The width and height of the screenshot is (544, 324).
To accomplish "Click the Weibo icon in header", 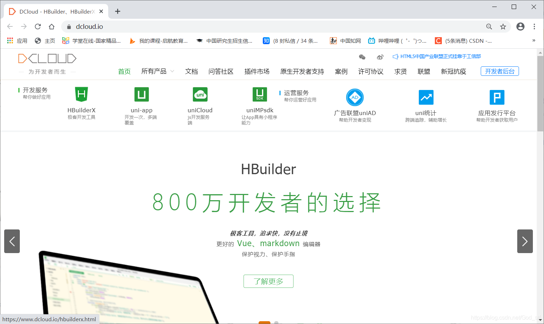I will (380, 57).
